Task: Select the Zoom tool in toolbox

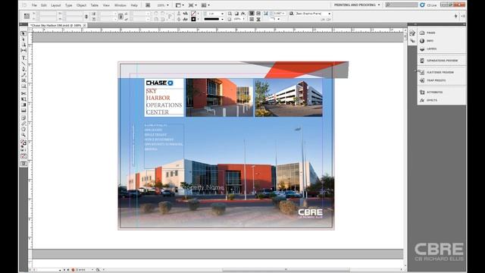Action: coord(23,135)
